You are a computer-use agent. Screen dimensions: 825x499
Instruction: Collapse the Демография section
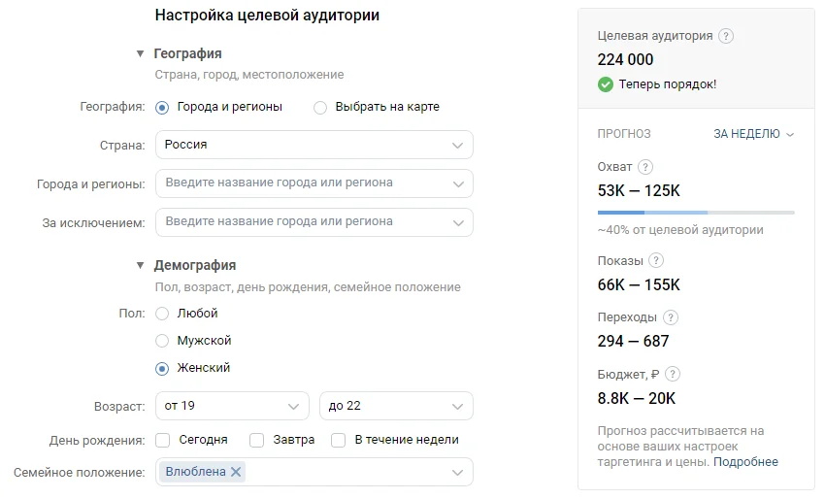[141, 265]
